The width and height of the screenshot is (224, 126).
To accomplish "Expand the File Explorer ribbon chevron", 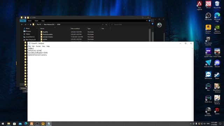I will tap(147, 21).
